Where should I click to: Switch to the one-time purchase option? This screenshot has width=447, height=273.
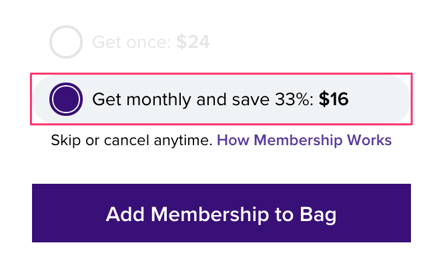(65, 43)
